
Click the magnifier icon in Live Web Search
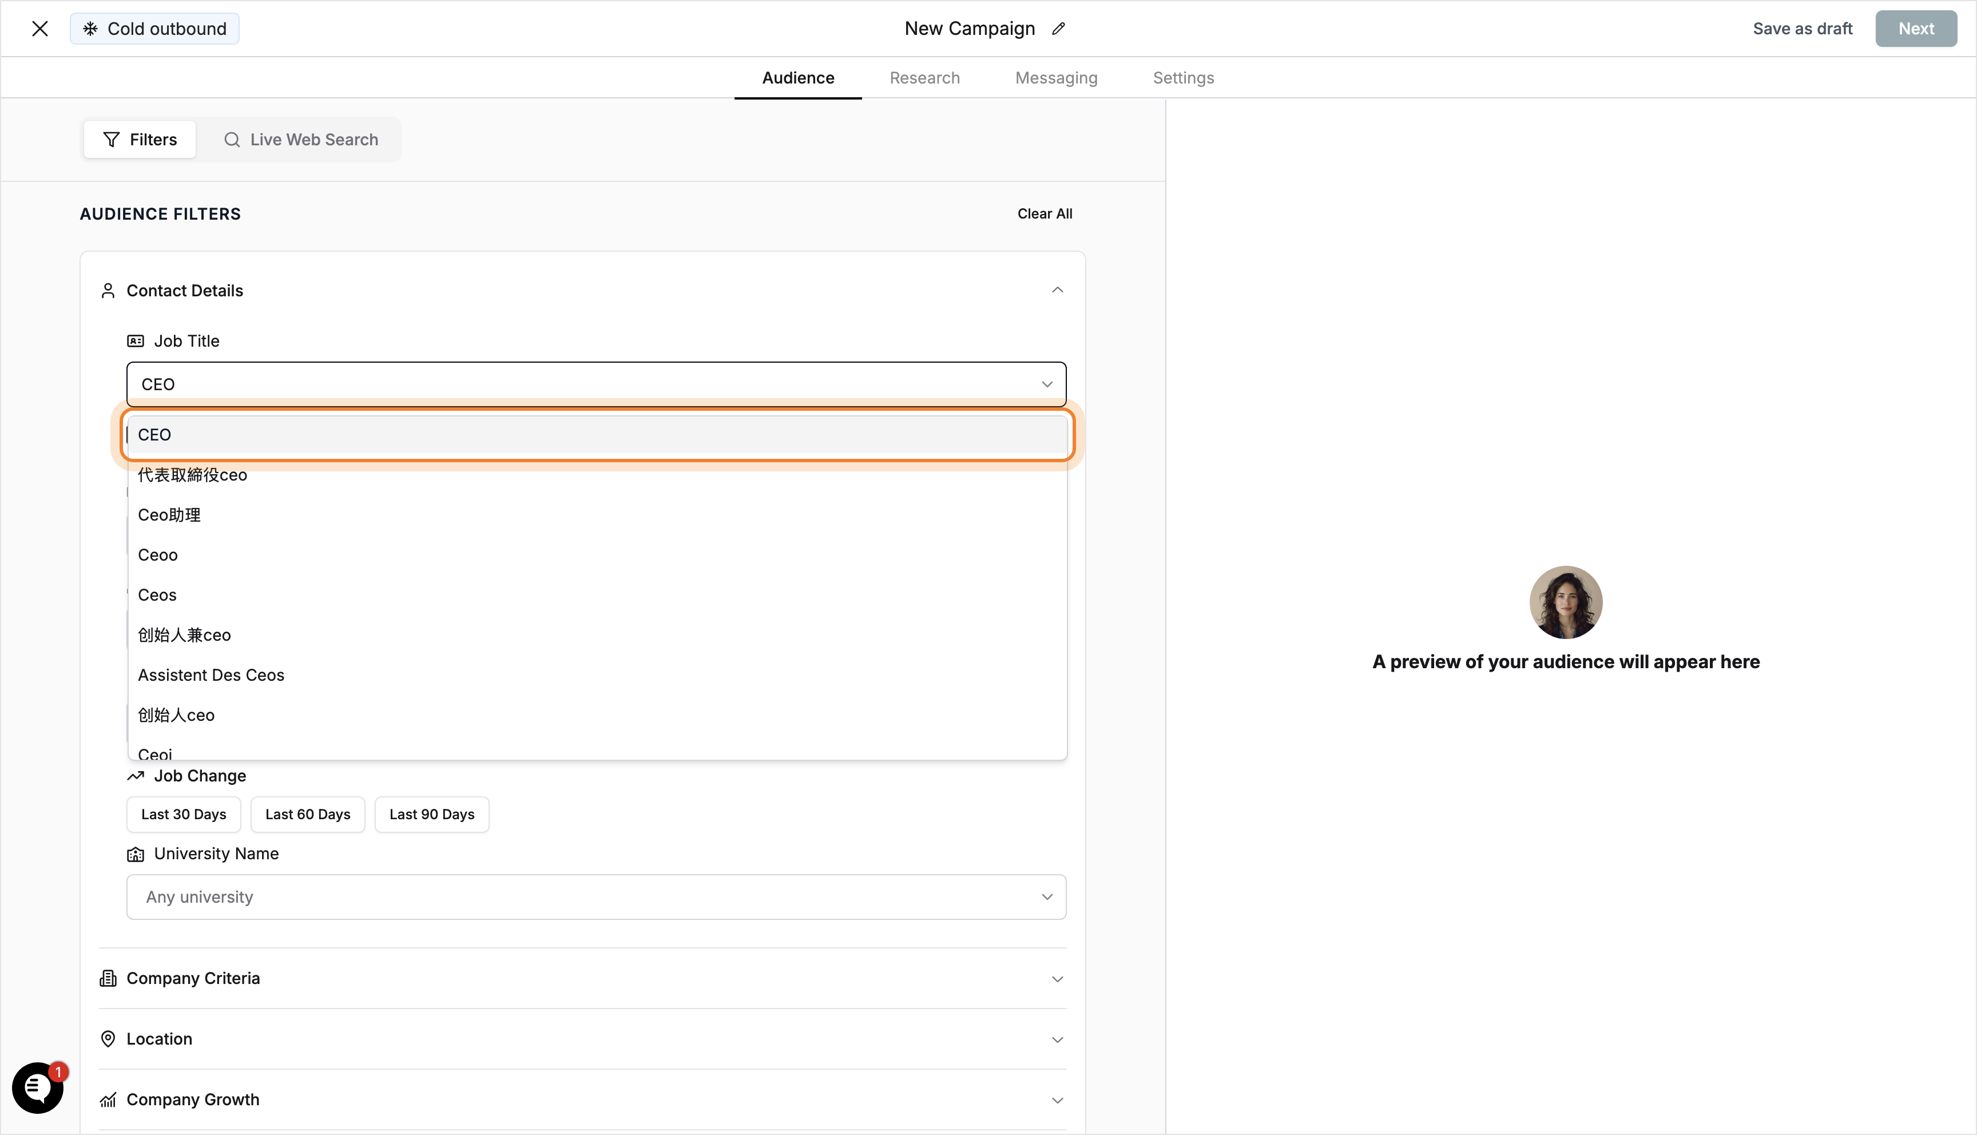pos(232,140)
